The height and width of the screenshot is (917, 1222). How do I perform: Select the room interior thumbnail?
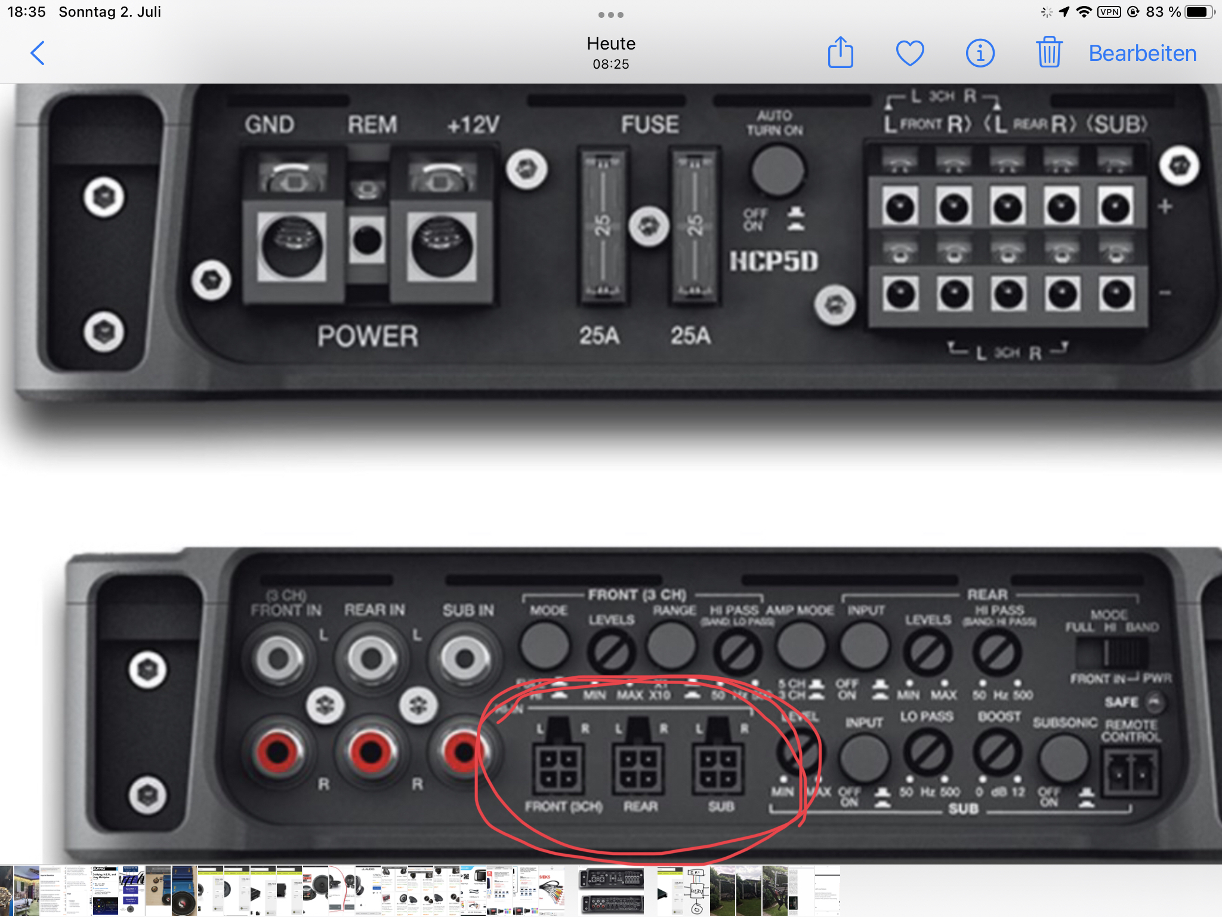(27, 891)
